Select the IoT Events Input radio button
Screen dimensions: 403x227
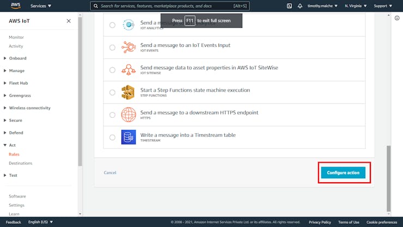point(112,47)
